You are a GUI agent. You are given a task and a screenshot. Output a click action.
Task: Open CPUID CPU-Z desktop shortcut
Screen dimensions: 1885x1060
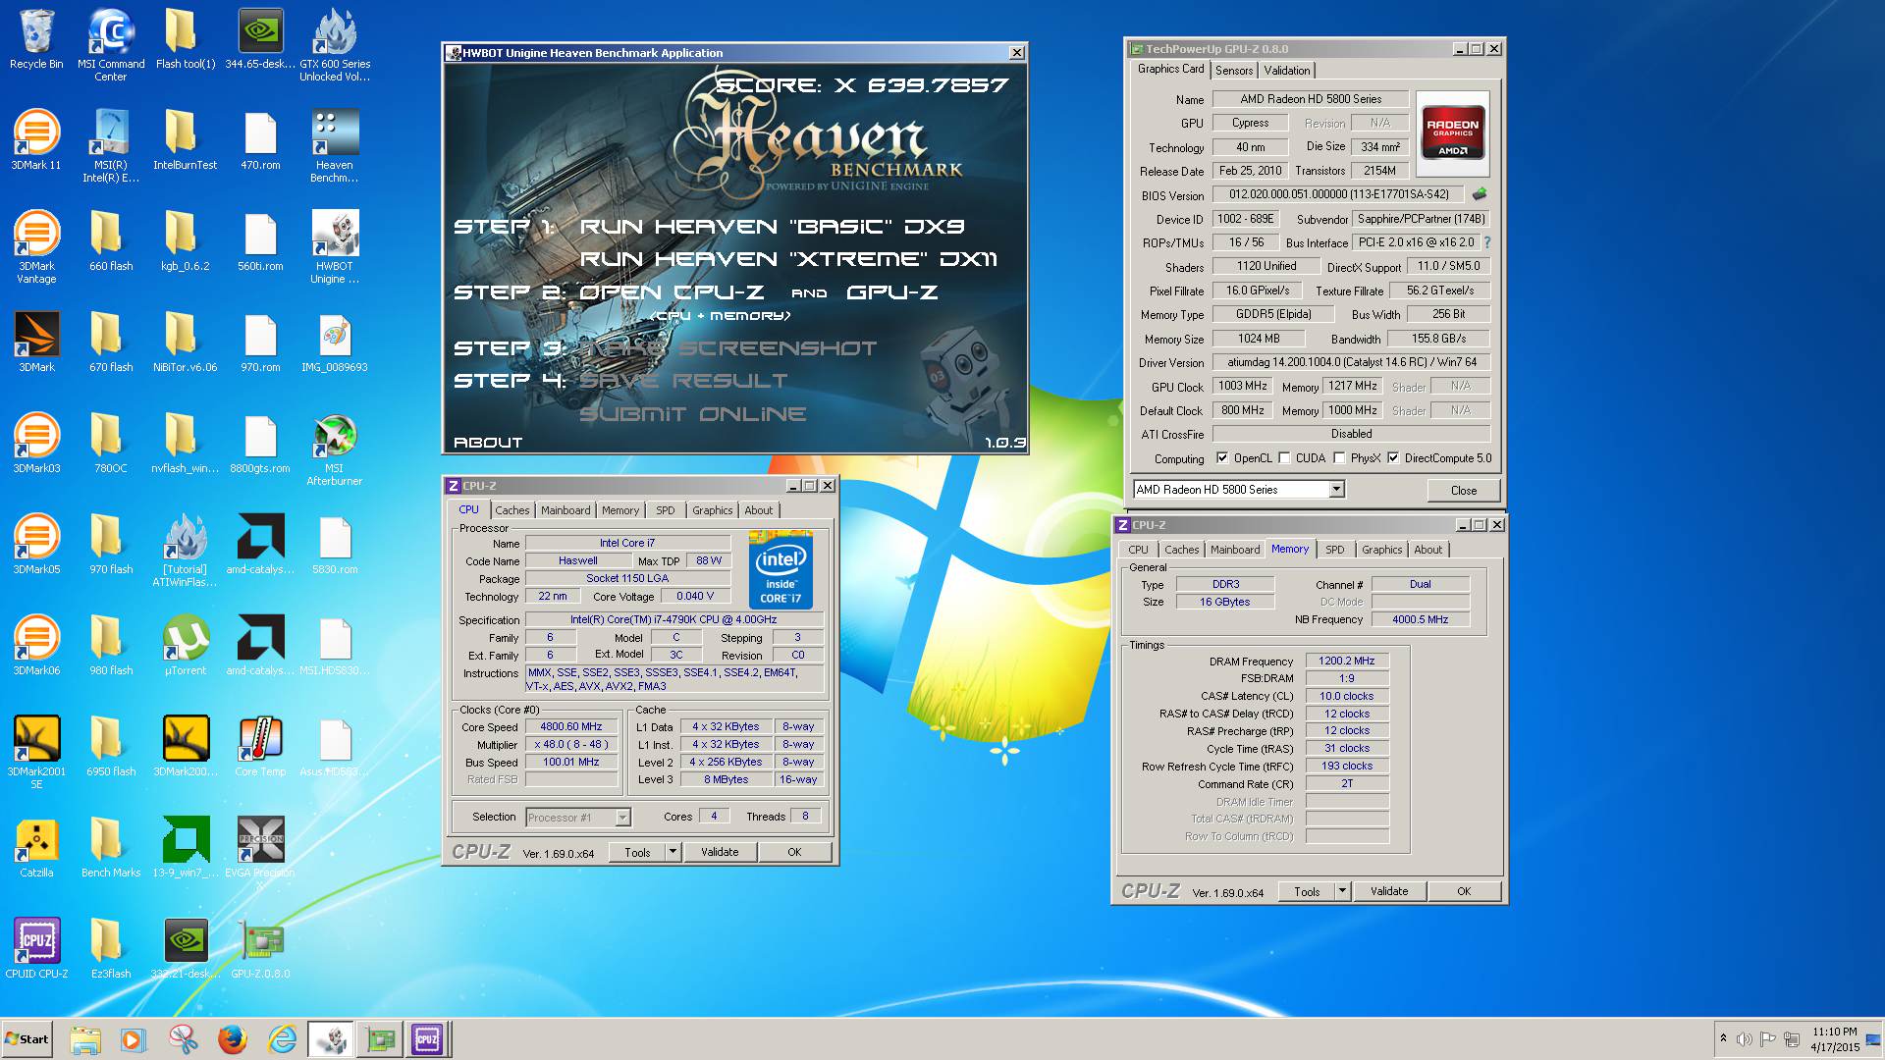tap(36, 949)
